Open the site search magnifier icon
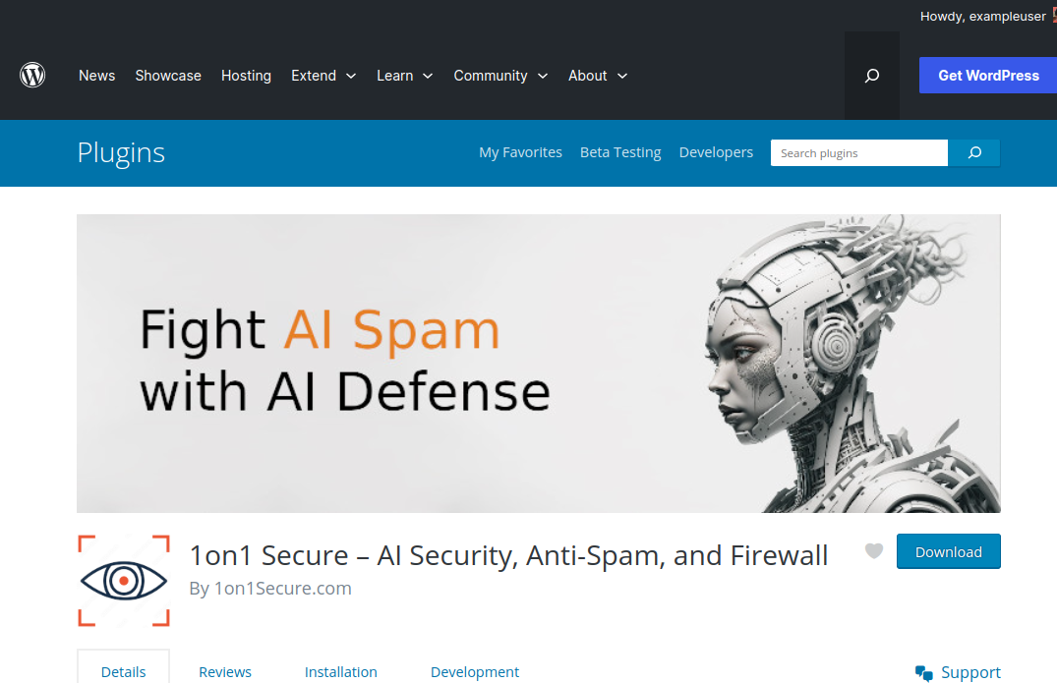Viewport: 1057px width, 683px height. coord(871,76)
